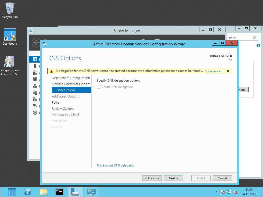This screenshot has height=197, width=263.
Task: Click the Next button
Action: (173, 178)
